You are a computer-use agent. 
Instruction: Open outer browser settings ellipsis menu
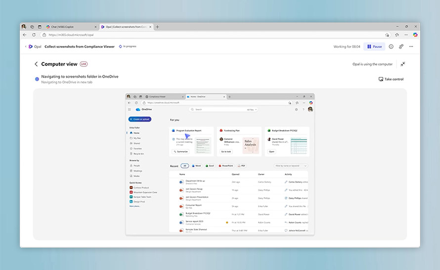pyautogui.click(x=406, y=35)
